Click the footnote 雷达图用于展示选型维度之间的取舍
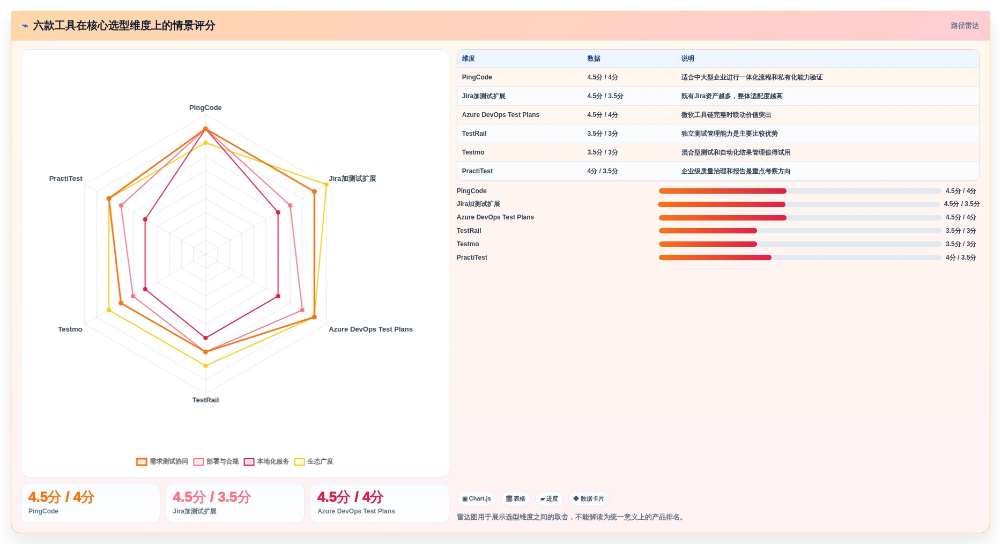The height and width of the screenshot is (544, 1001). [571, 517]
